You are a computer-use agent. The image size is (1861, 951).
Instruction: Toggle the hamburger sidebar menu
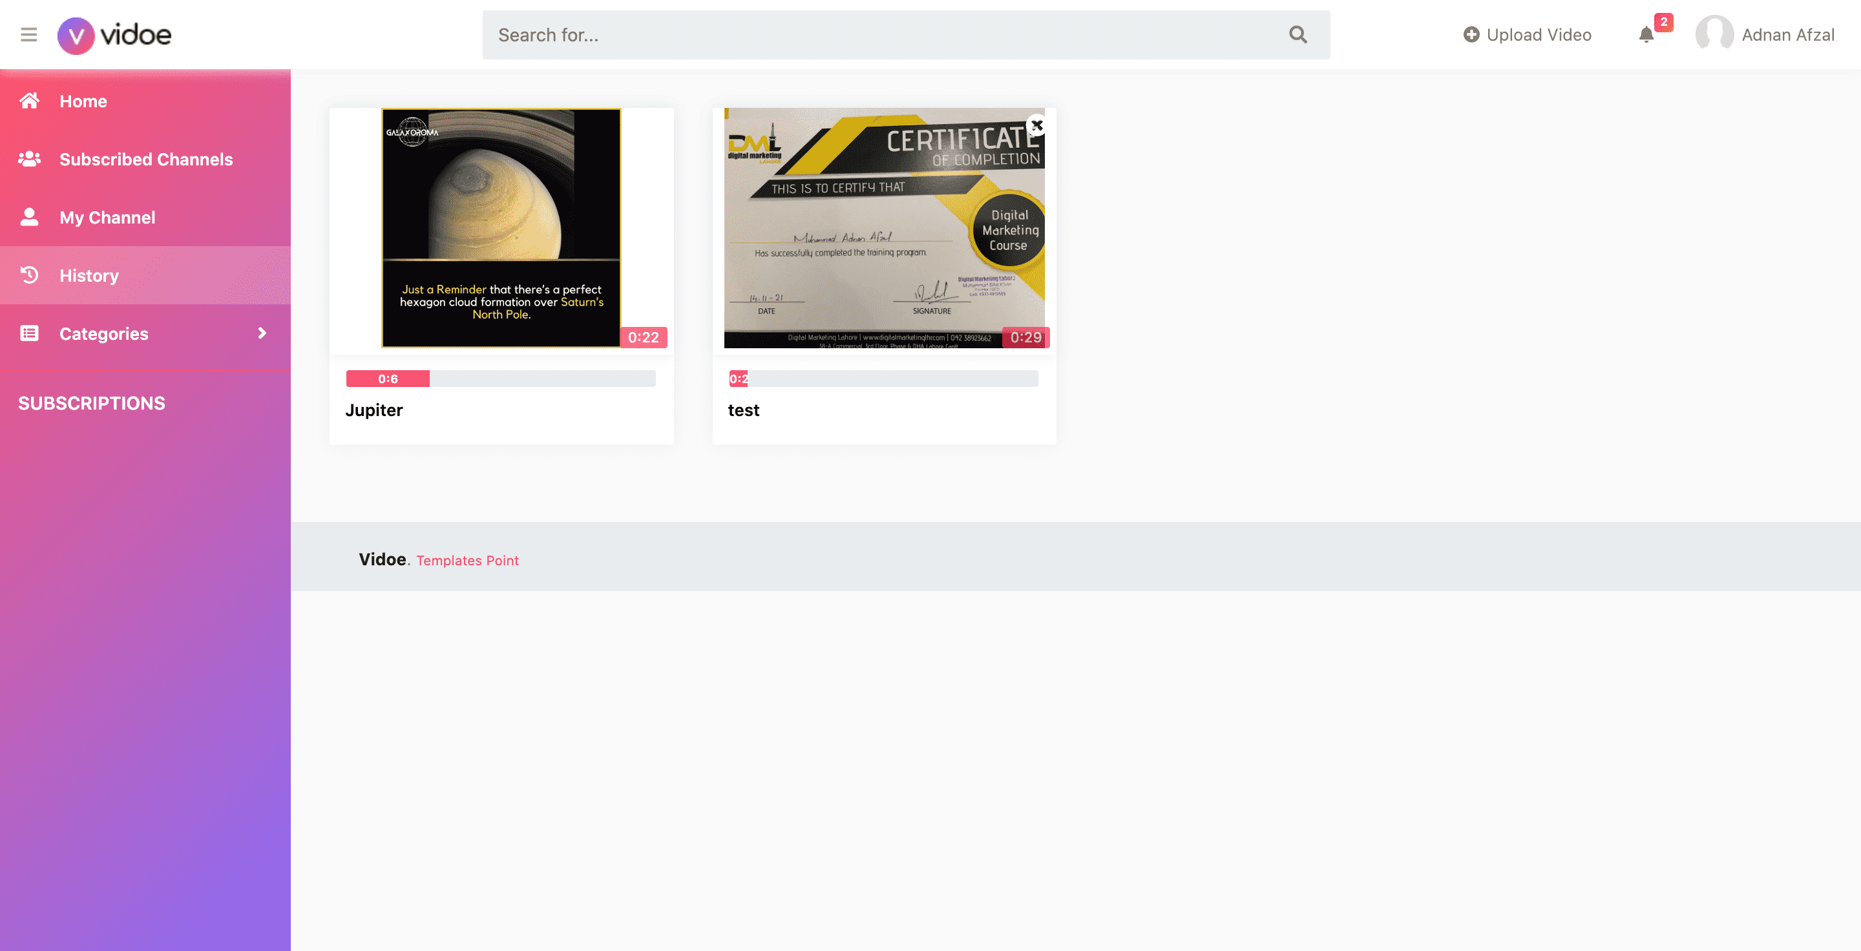pos(29,35)
